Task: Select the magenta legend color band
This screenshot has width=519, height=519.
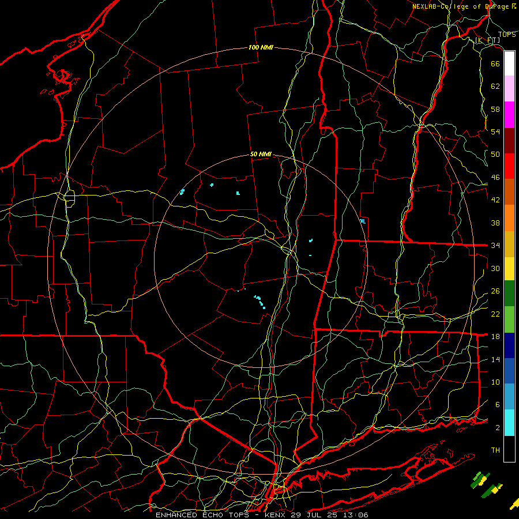Action: pyautogui.click(x=509, y=115)
